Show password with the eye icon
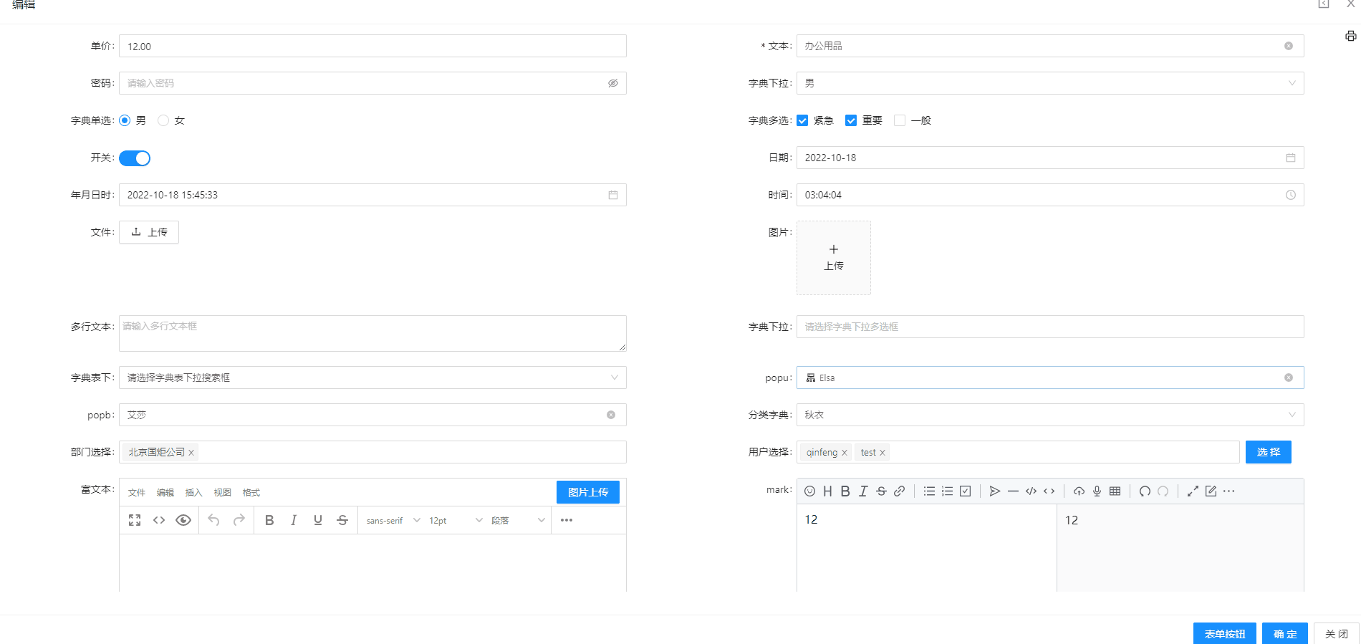The height and width of the screenshot is (644, 1361). click(613, 83)
